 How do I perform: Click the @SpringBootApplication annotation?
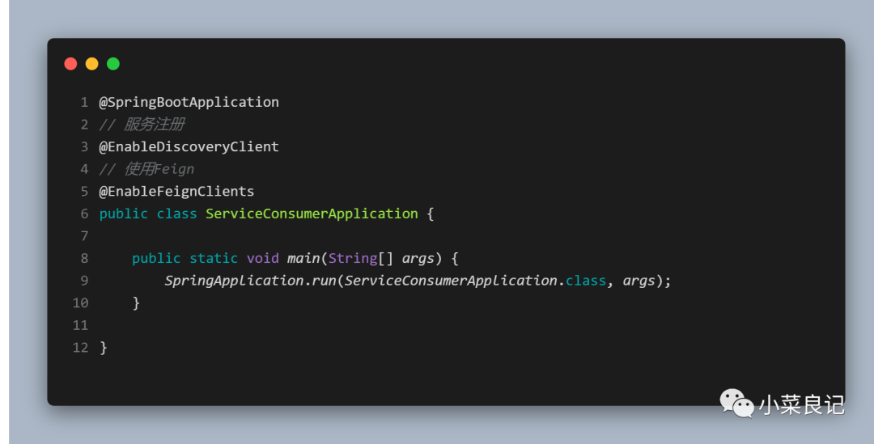(189, 102)
